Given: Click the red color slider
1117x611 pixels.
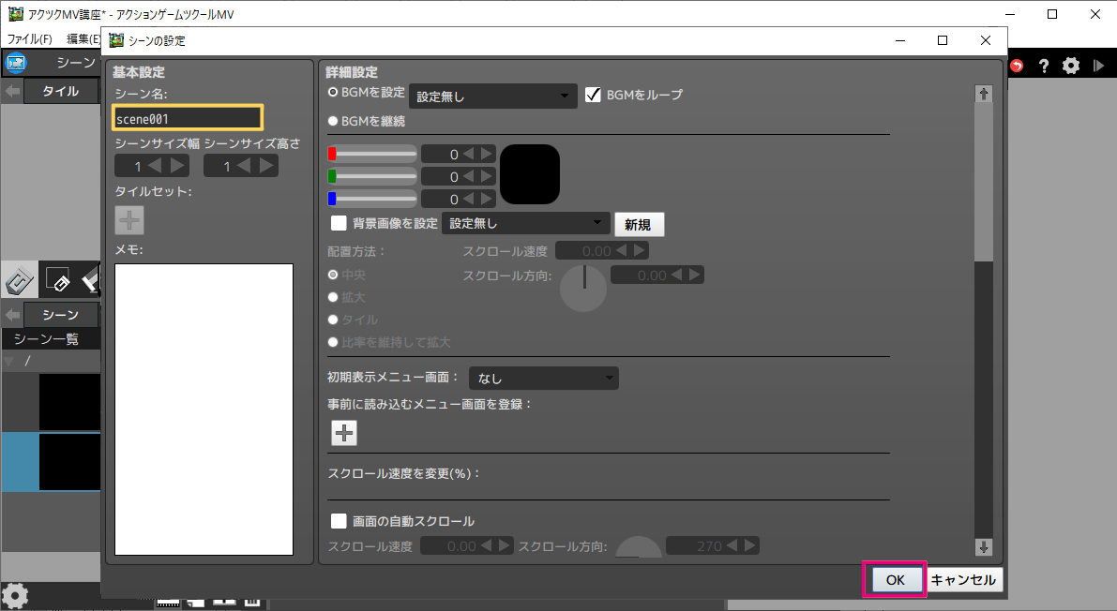Looking at the screenshot, I should click(371, 154).
